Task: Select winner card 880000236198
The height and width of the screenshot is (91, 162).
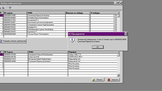Action: pos(16,57)
